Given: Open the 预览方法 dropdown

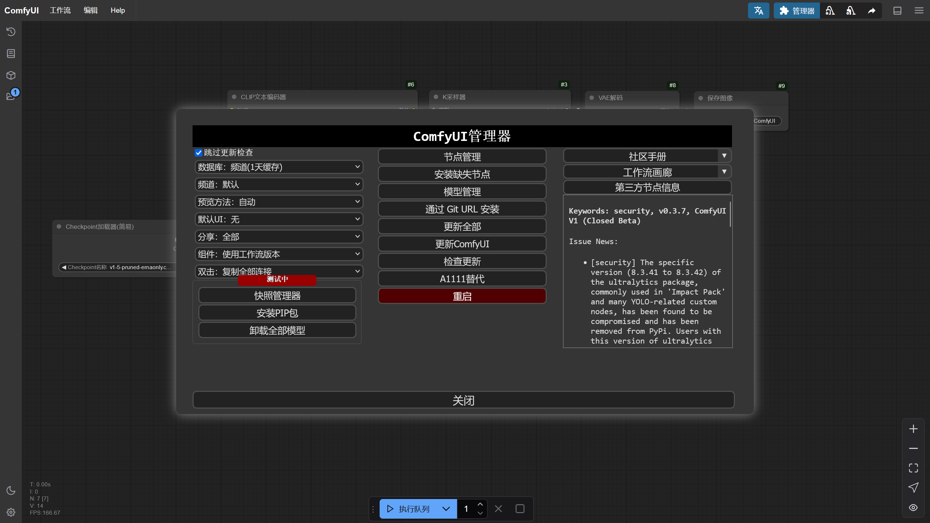Looking at the screenshot, I should pos(279,202).
